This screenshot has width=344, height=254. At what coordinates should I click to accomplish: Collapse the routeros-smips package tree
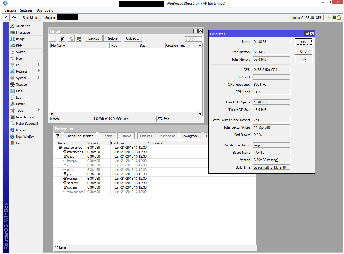60,148
